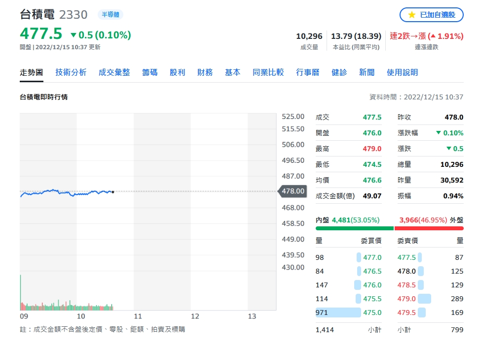Click the 台積電 stock name heading
The height and width of the screenshot is (343, 478).
pos(37,14)
